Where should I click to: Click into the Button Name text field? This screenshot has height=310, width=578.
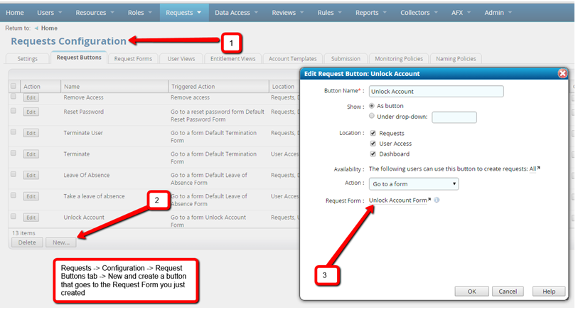coord(436,91)
